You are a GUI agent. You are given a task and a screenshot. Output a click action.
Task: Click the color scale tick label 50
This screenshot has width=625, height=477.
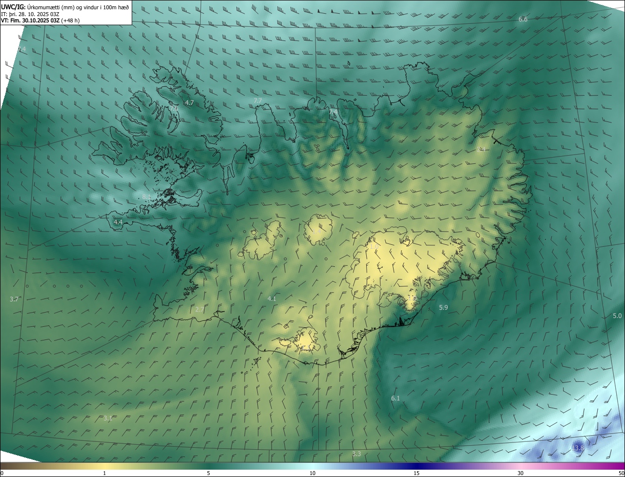[621, 473]
